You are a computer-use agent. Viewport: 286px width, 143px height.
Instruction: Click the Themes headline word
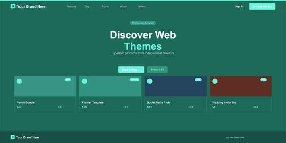pyautogui.click(x=143, y=46)
